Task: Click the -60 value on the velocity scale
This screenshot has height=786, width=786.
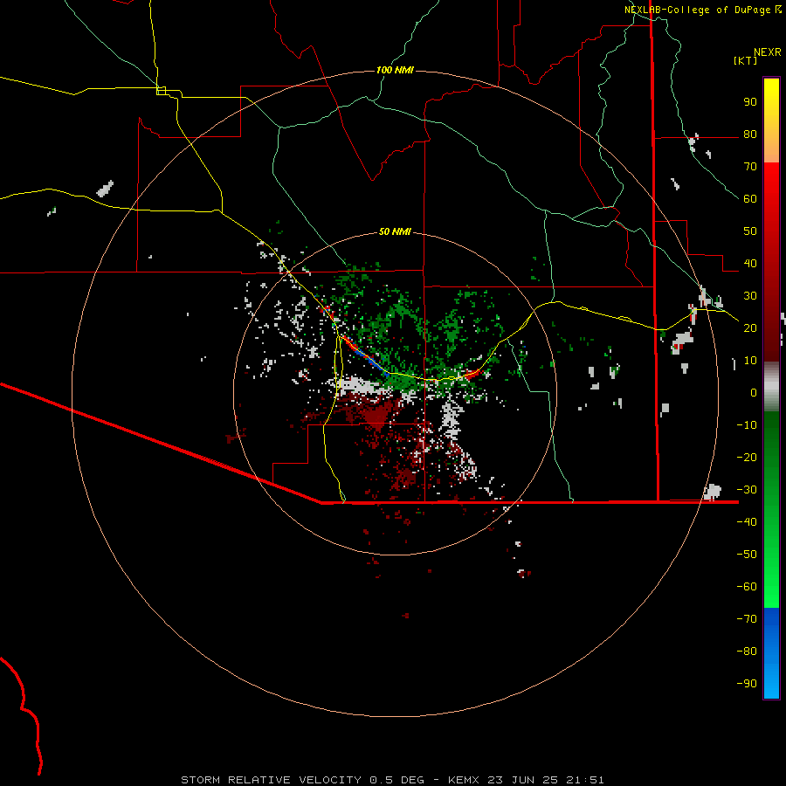Action: coord(747,587)
